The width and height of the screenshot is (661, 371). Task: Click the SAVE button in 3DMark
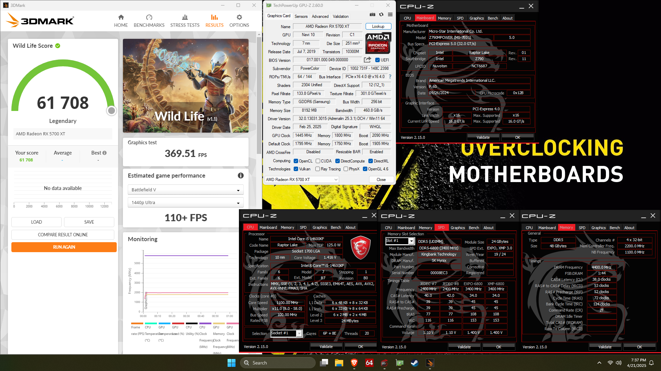89,222
